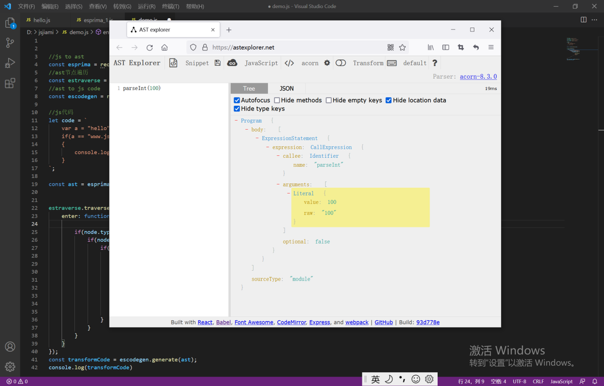The image size is (604, 386).
Task: Collapse the arguments array node
Action: [x=278, y=185]
